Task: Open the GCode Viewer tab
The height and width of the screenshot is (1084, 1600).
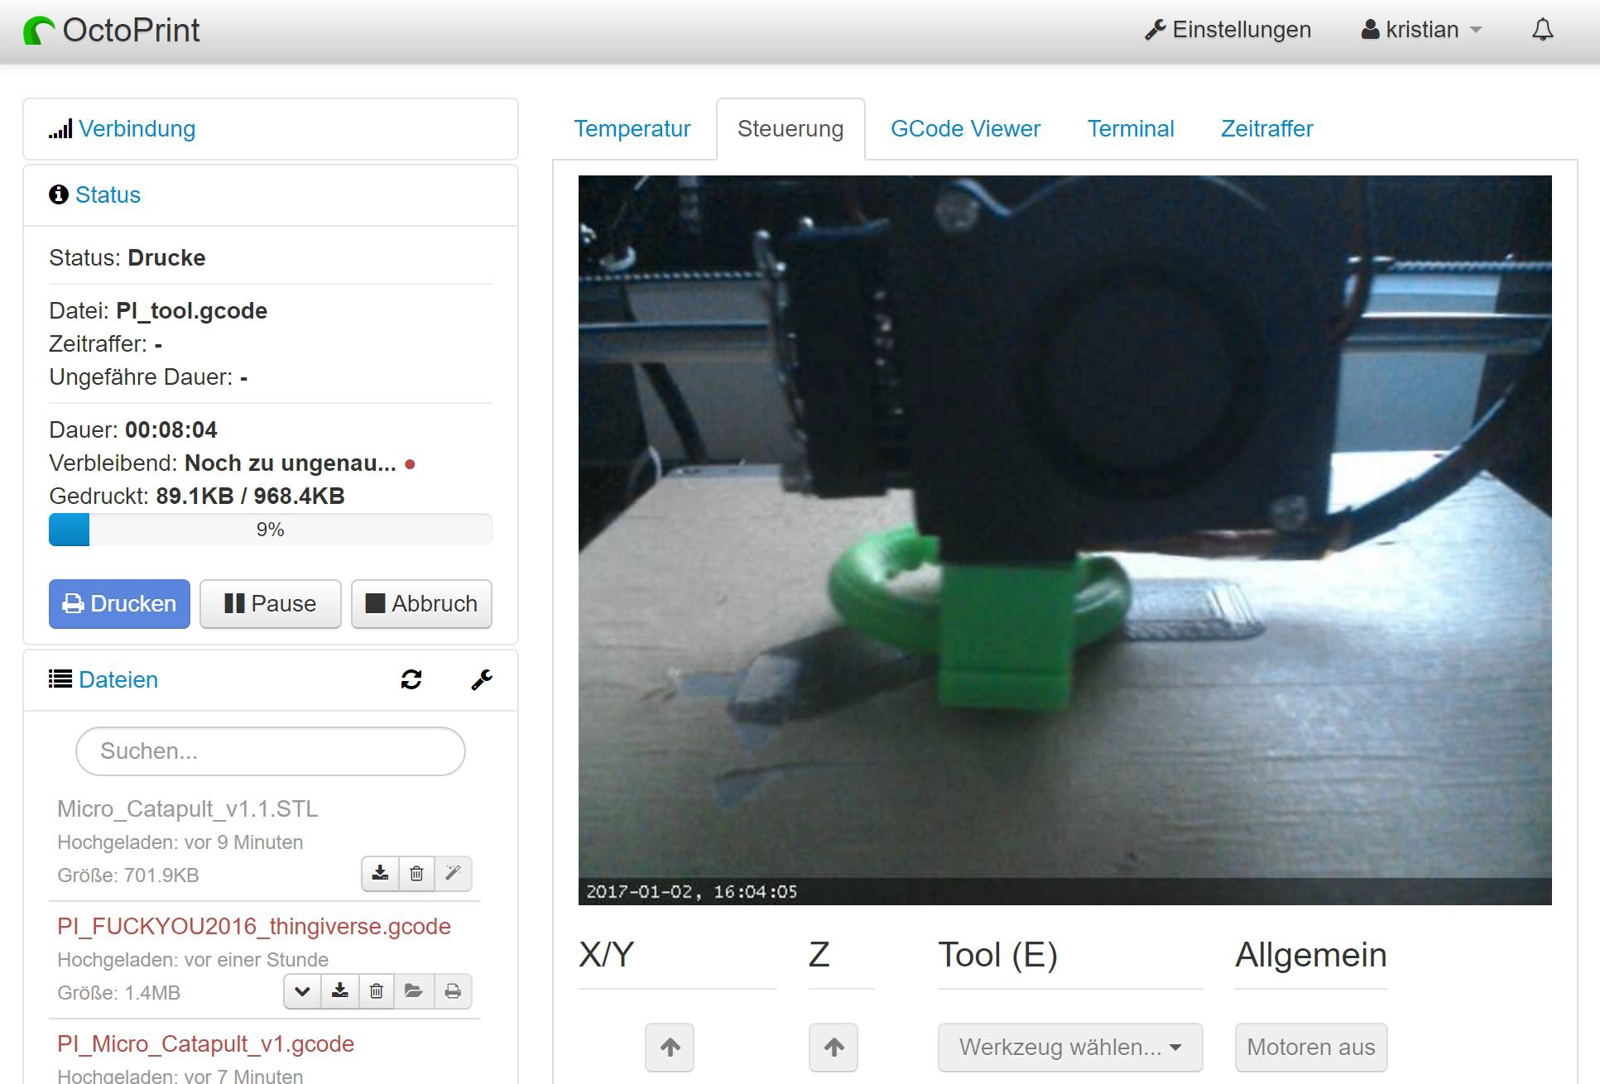Action: pyautogui.click(x=965, y=129)
